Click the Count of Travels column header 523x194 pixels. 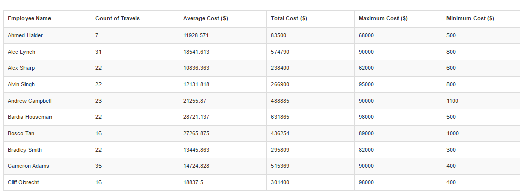(x=135, y=19)
